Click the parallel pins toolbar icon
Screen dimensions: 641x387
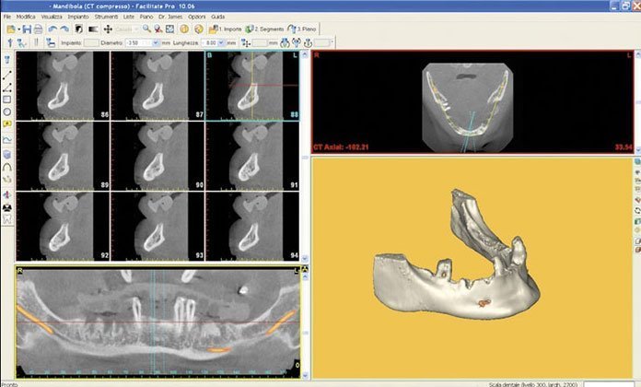(x=36, y=42)
